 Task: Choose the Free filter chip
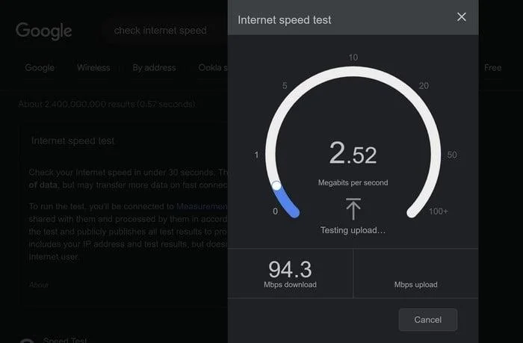pos(492,68)
